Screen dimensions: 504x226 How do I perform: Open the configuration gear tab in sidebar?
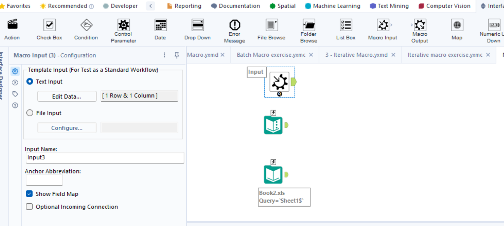click(x=15, y=71)
